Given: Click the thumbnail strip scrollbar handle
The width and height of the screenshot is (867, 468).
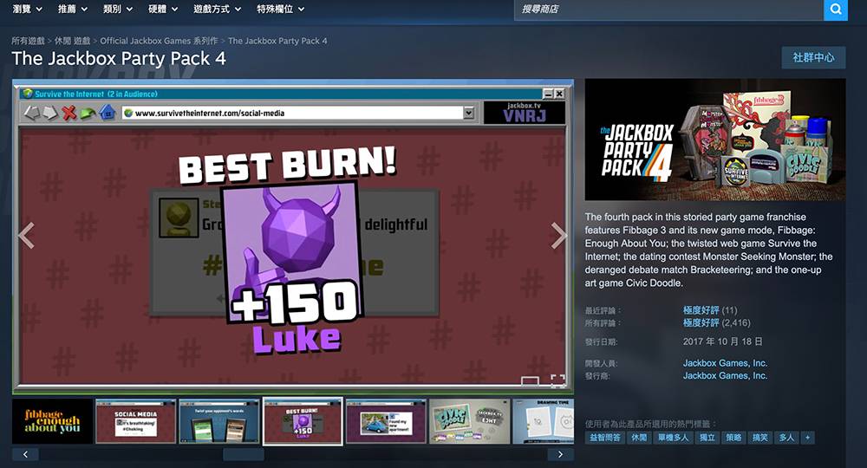Looking at the screenshot, I should (x=244, y=454).
